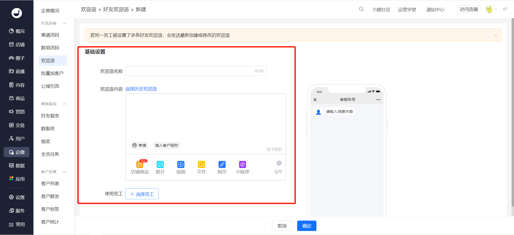514x235 pixels.
Task: Attach a 文件 file to welcome message
Action: pos(201,168)
